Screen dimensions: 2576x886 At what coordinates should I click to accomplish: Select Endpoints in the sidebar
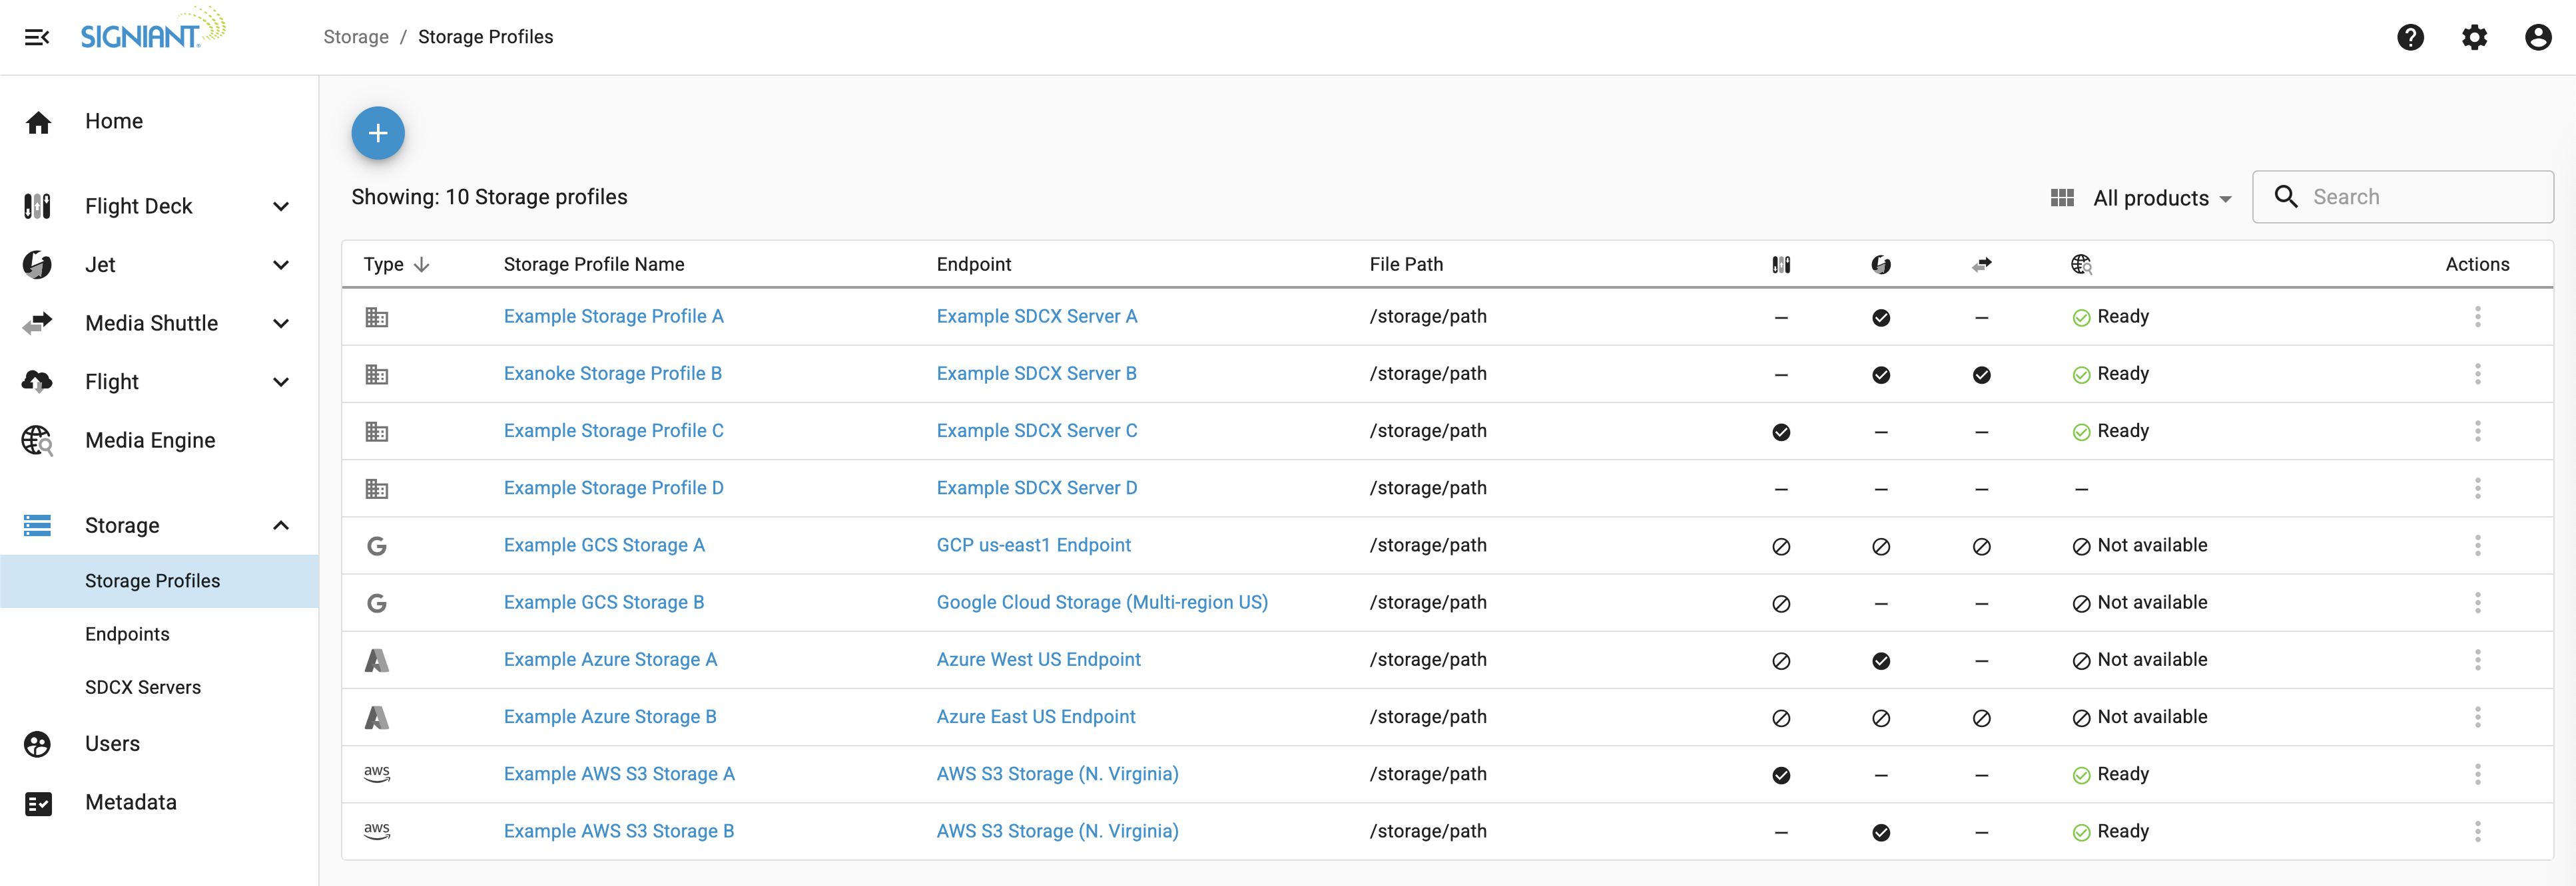coord(127,635)
